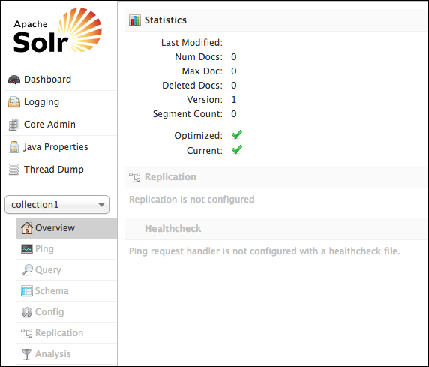Click the Deleted Docs label
Screen dimensions: 429x367
pos(192,85)
